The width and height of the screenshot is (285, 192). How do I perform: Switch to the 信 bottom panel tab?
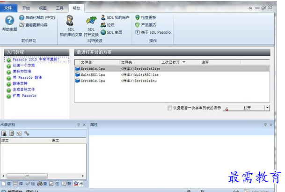[x=7, y=184]
